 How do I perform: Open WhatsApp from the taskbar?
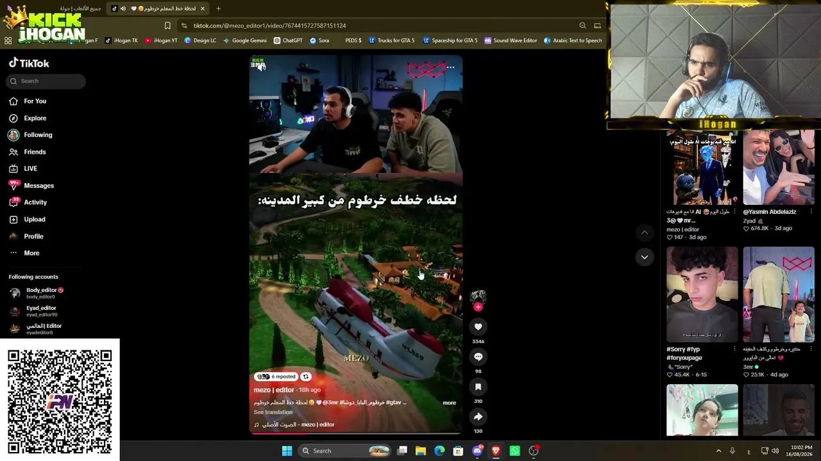point(514,451)
